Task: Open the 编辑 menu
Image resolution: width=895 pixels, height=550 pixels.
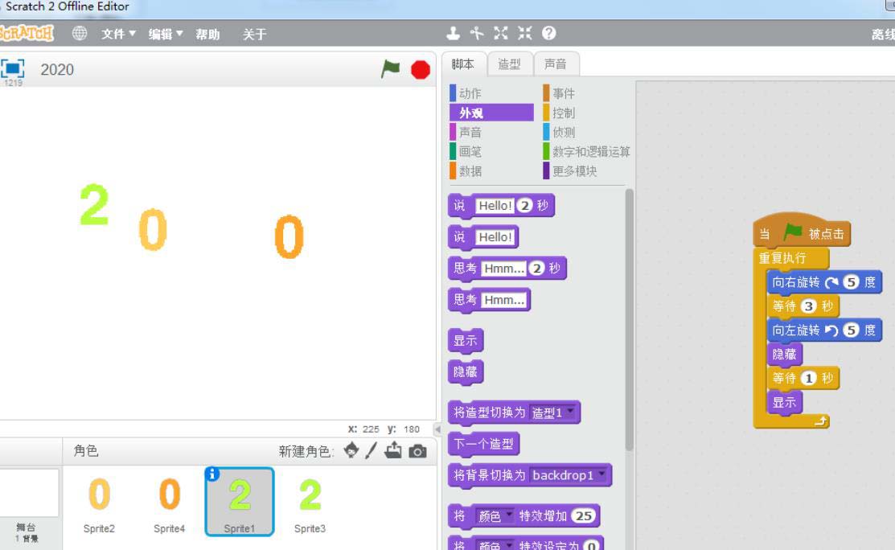Action: coord(166,35)
